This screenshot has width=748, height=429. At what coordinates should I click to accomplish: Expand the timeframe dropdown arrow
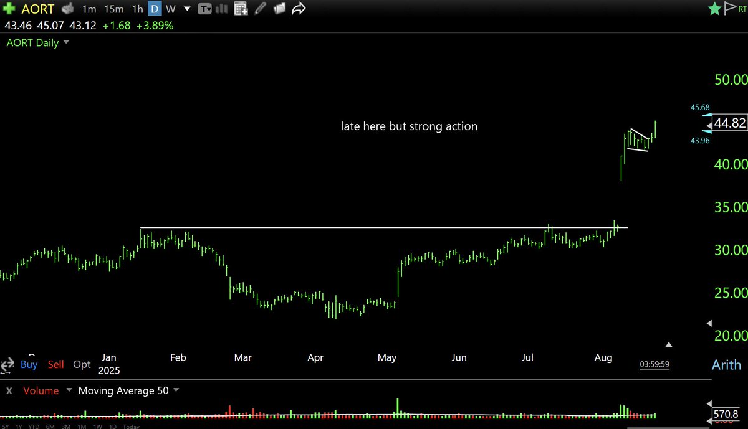point(186,9)
